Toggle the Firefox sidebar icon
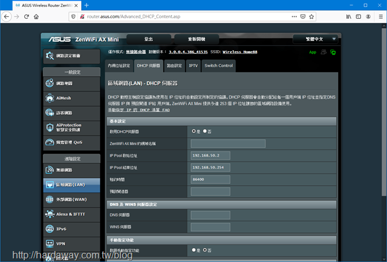387x262 pixels. click(359, 16)
